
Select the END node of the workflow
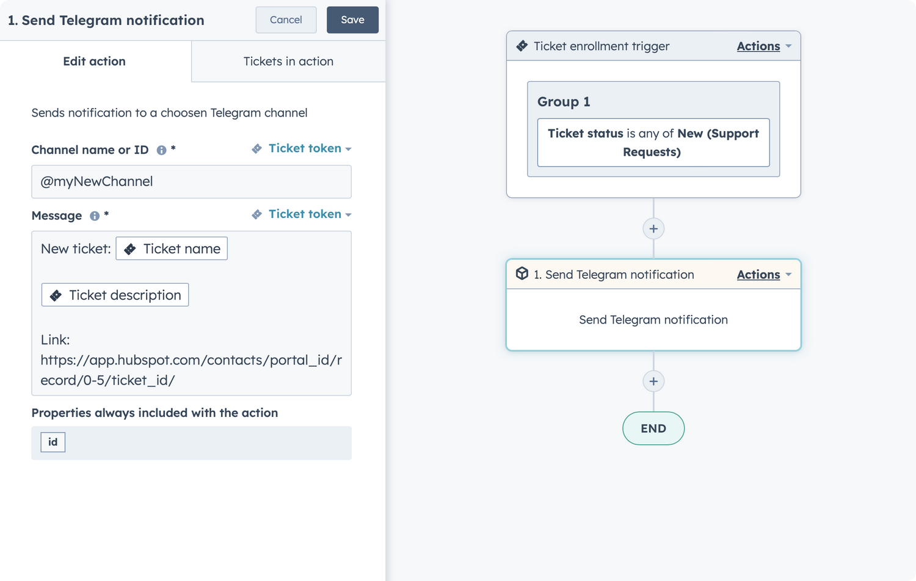coord(653,428)
